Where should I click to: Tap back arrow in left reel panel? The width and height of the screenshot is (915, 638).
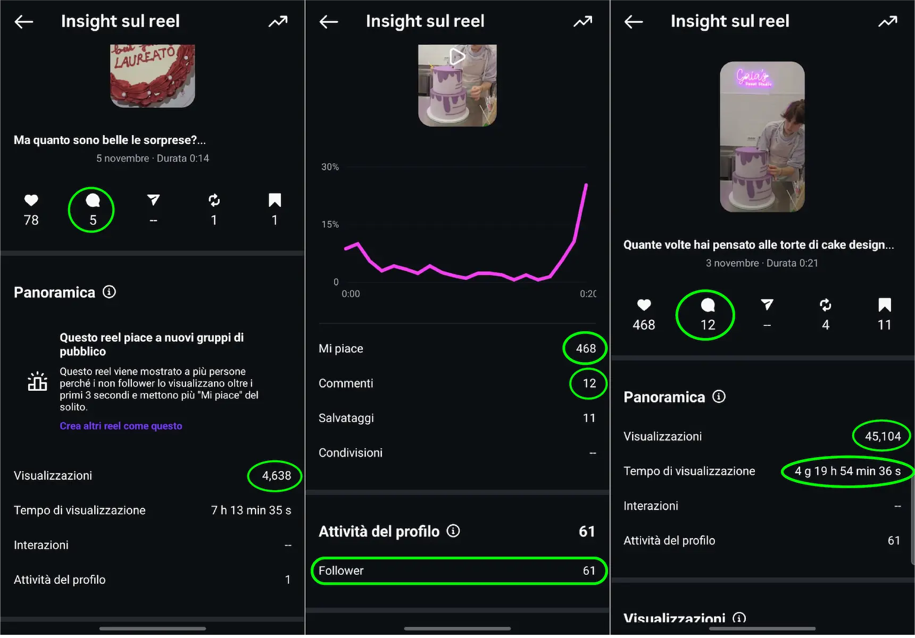coord(24,22)
